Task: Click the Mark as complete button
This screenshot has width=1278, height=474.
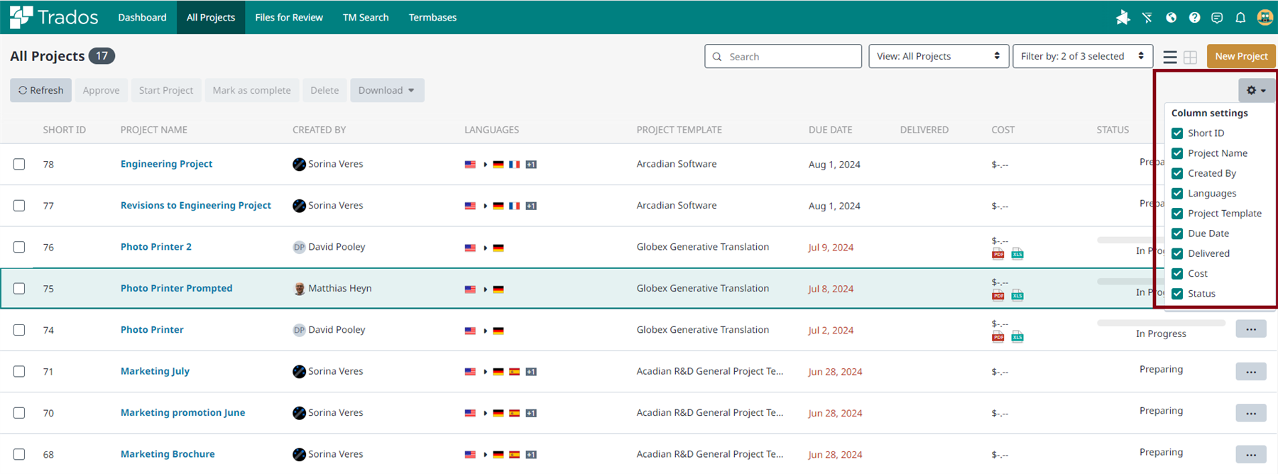Action: [x=252, y=90]
